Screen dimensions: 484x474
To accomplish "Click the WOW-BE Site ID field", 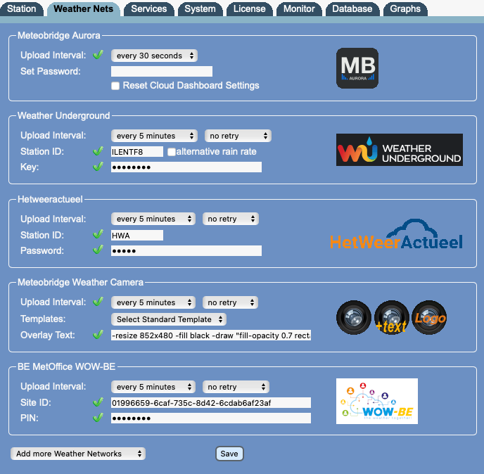I will click(x=210, y=403).
